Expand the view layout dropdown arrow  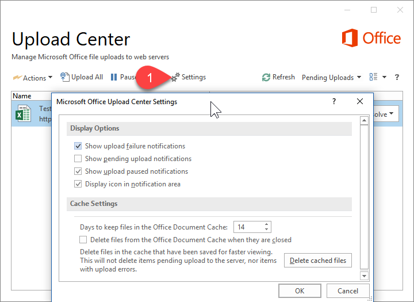tap(385, 77)
